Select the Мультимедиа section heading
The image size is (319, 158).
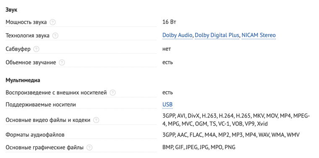coord(23,80)
